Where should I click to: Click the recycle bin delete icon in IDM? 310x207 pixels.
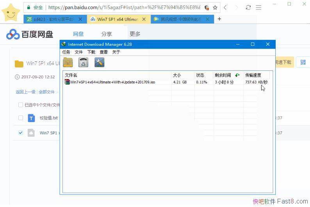pos(83,62)
